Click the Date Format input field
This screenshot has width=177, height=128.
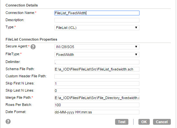(x=97, y=112)
